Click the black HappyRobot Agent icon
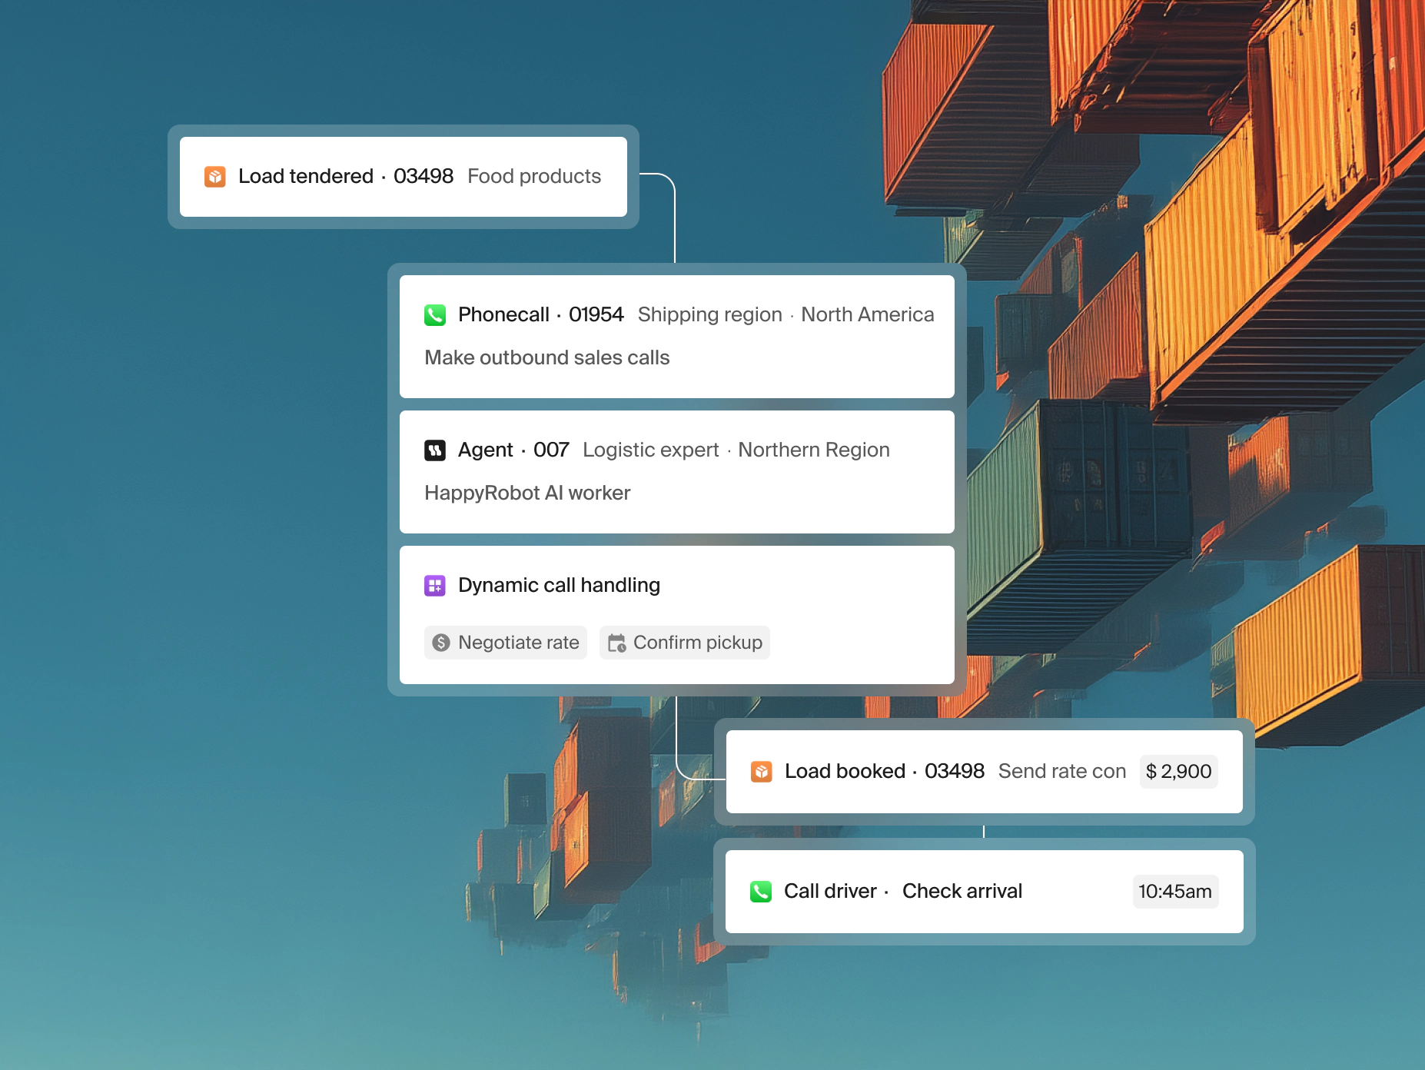This screenshot has width=1425, height=1070. click(435, 450)
